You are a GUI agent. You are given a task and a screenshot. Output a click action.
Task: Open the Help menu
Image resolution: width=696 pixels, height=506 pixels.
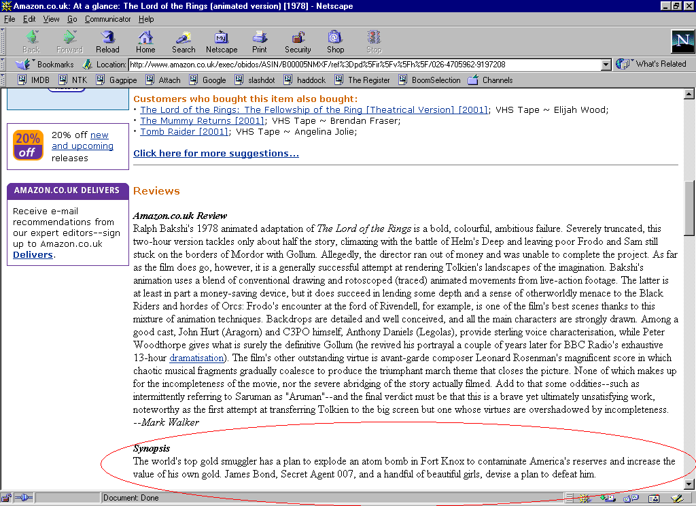click(146, 19)
